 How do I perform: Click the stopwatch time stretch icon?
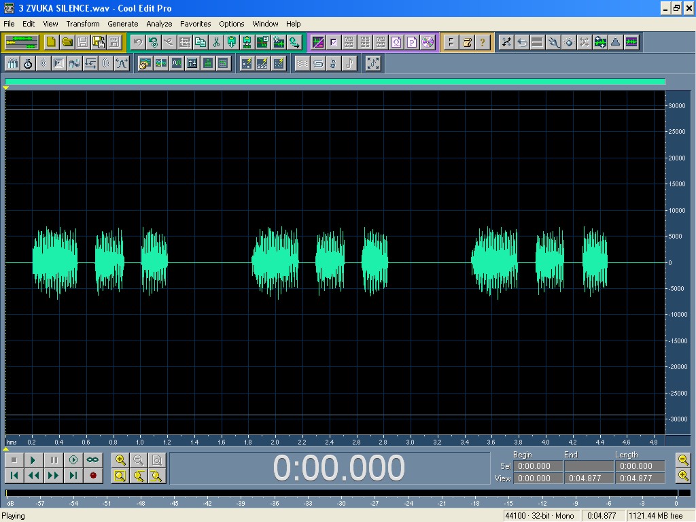click(x=28, y=63)
